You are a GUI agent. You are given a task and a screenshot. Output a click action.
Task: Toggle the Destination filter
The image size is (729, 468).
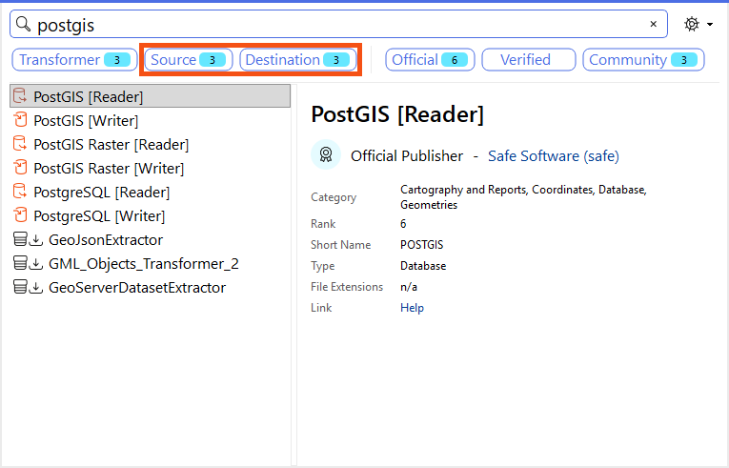pyautogui.click(x=297, y=60)
